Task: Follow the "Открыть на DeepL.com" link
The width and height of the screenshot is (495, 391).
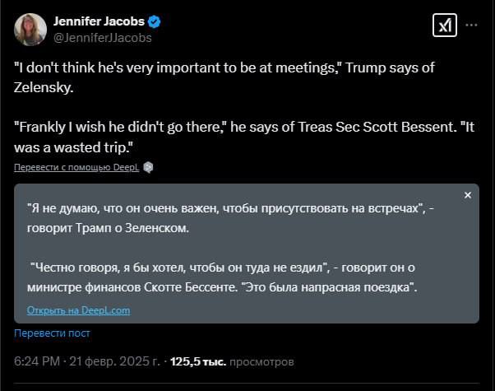Action: (x=79, y=310)
